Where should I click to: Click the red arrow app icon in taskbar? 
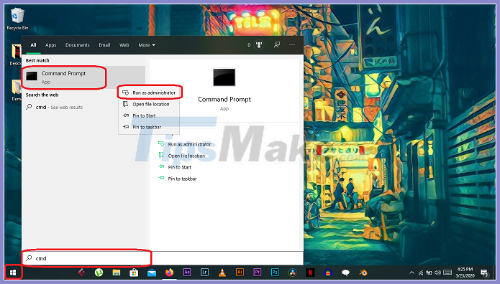click(81, 273)
